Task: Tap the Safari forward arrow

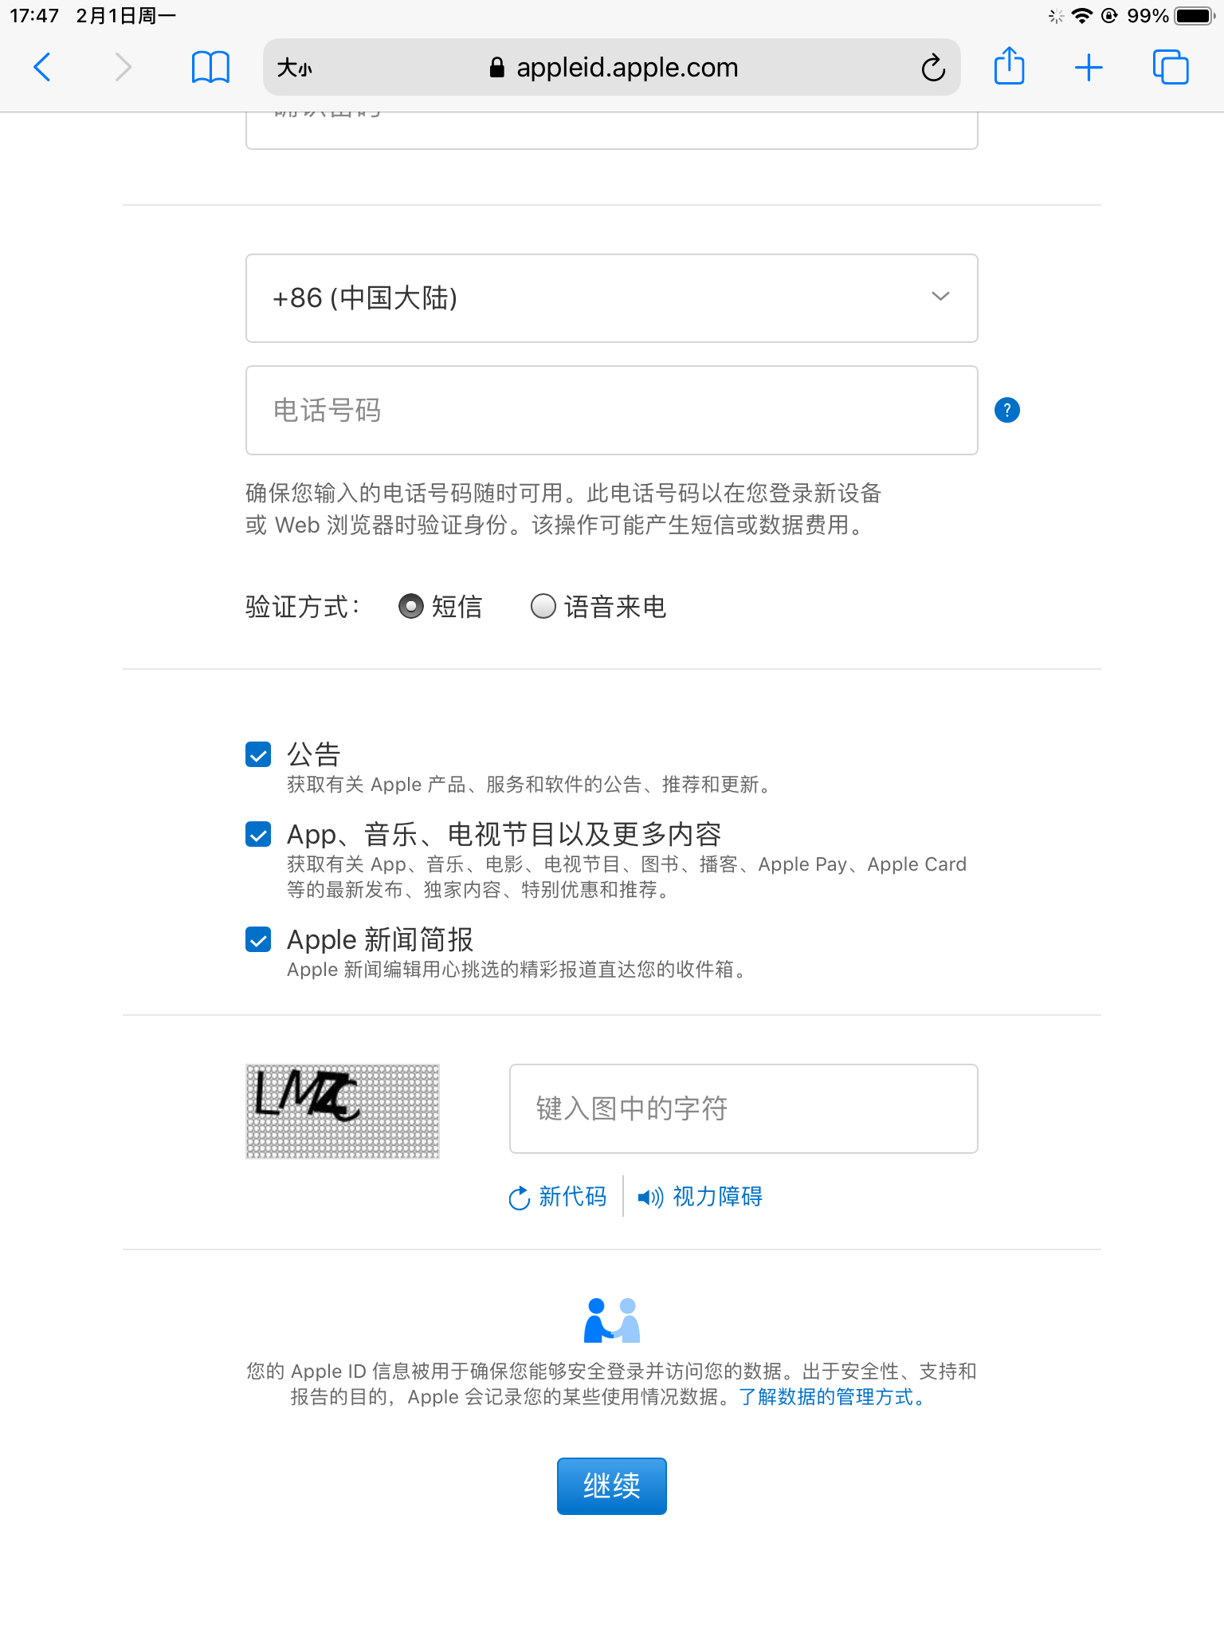Action: pos(123,67)
